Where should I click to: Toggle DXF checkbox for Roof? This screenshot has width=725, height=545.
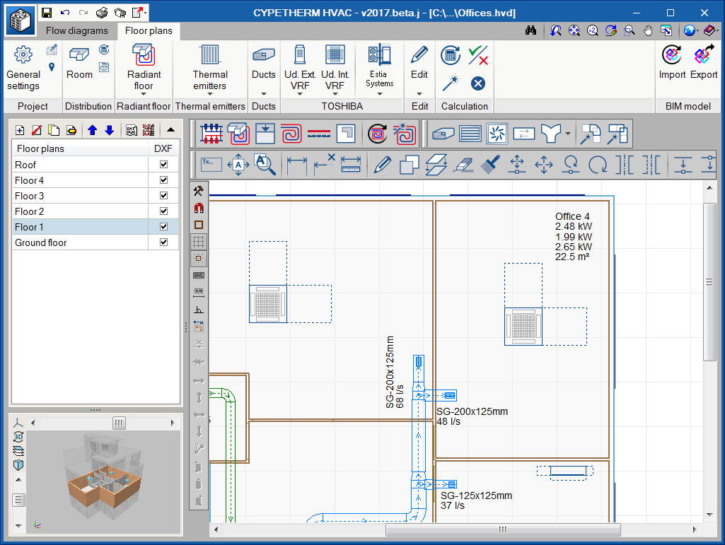pyautogui.click(x=164, y=165)
